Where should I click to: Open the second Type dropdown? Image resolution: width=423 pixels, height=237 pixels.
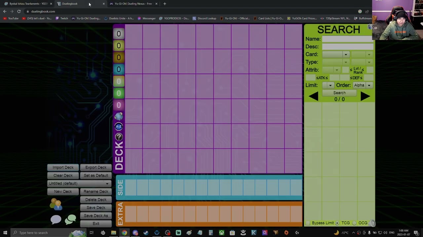click(362, 62)
